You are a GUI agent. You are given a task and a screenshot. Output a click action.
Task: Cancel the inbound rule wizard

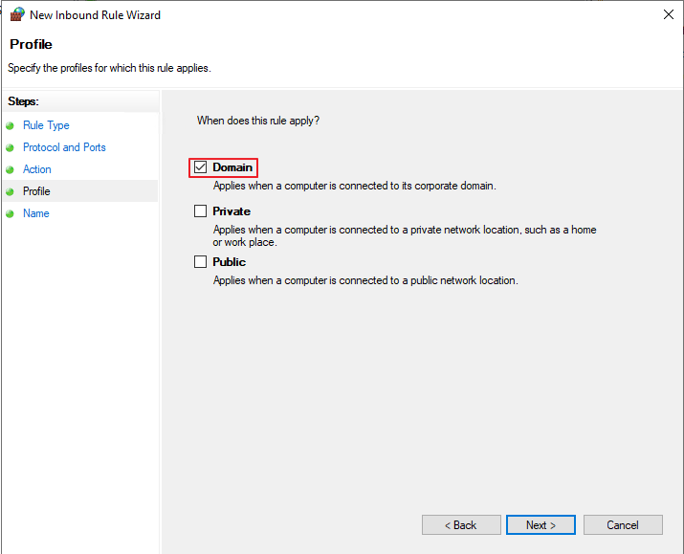point(623,524)
